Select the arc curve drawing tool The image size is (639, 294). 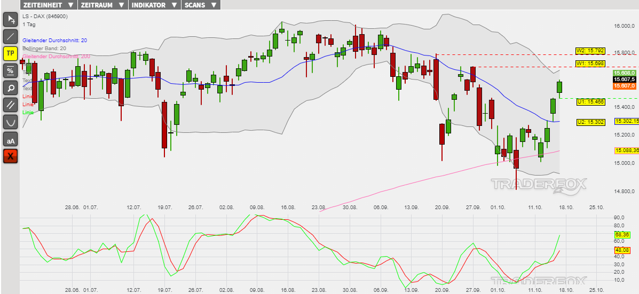pos(11,122)
